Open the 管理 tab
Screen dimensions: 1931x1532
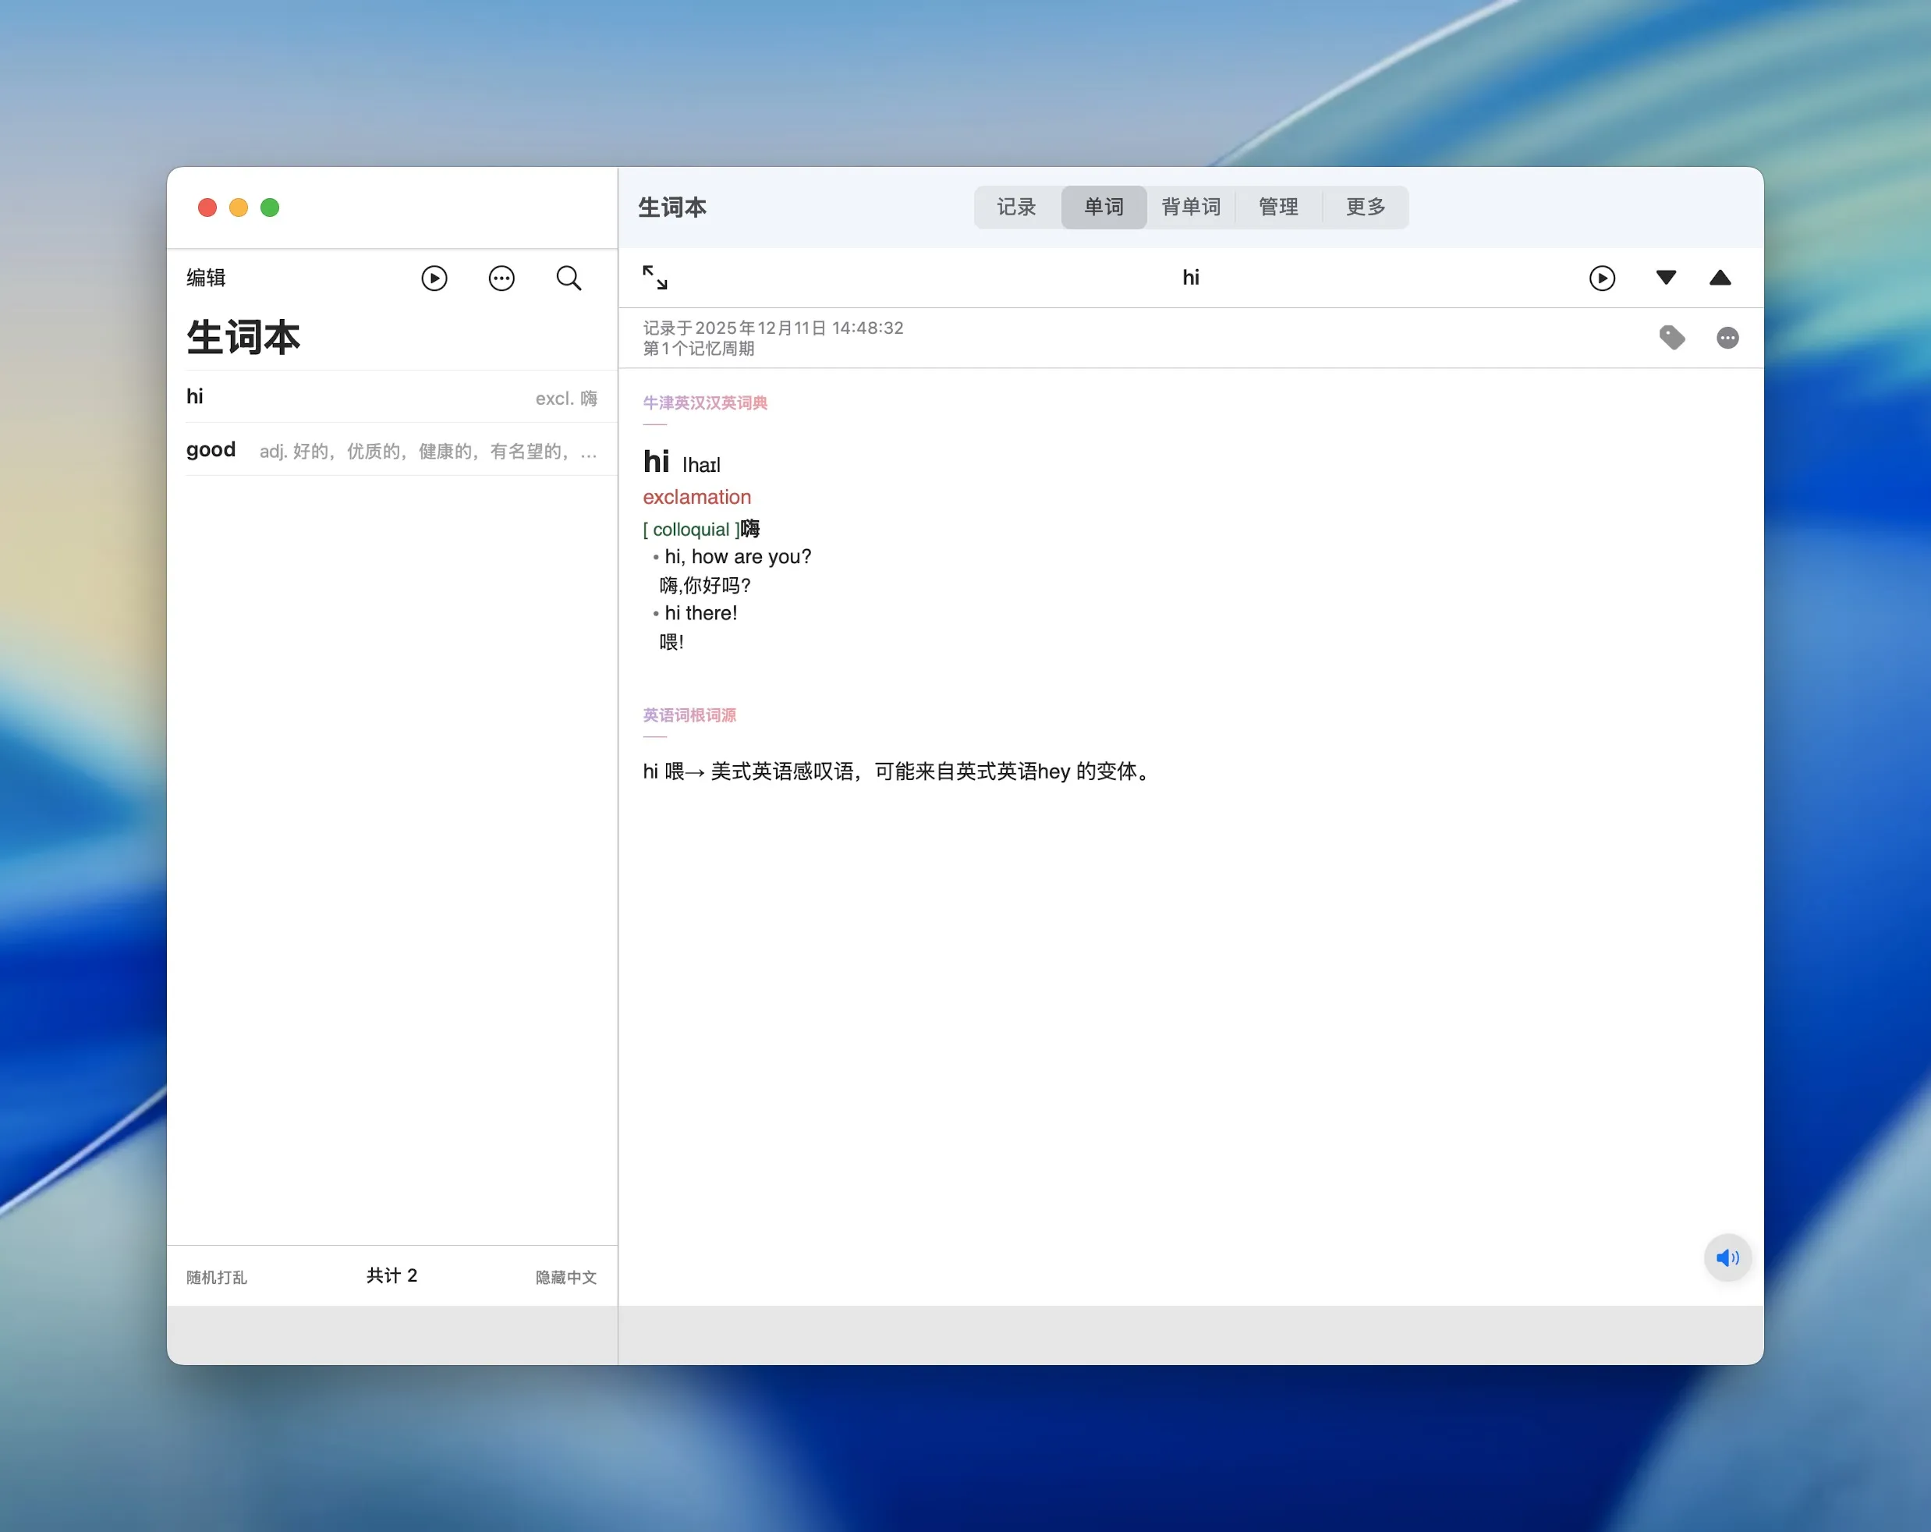click(x=1278, y=207)
